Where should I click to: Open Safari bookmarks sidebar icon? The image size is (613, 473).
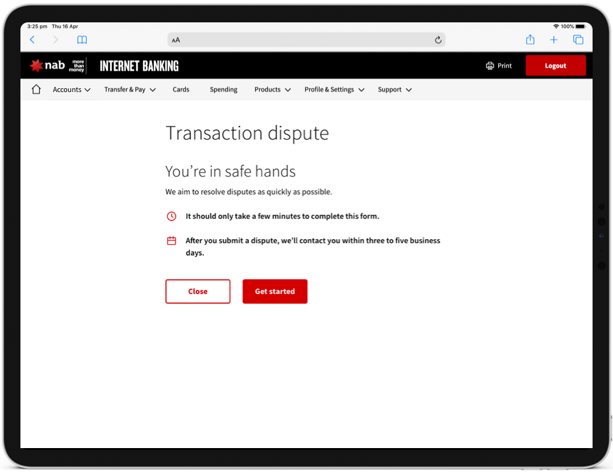coord(82,40)
